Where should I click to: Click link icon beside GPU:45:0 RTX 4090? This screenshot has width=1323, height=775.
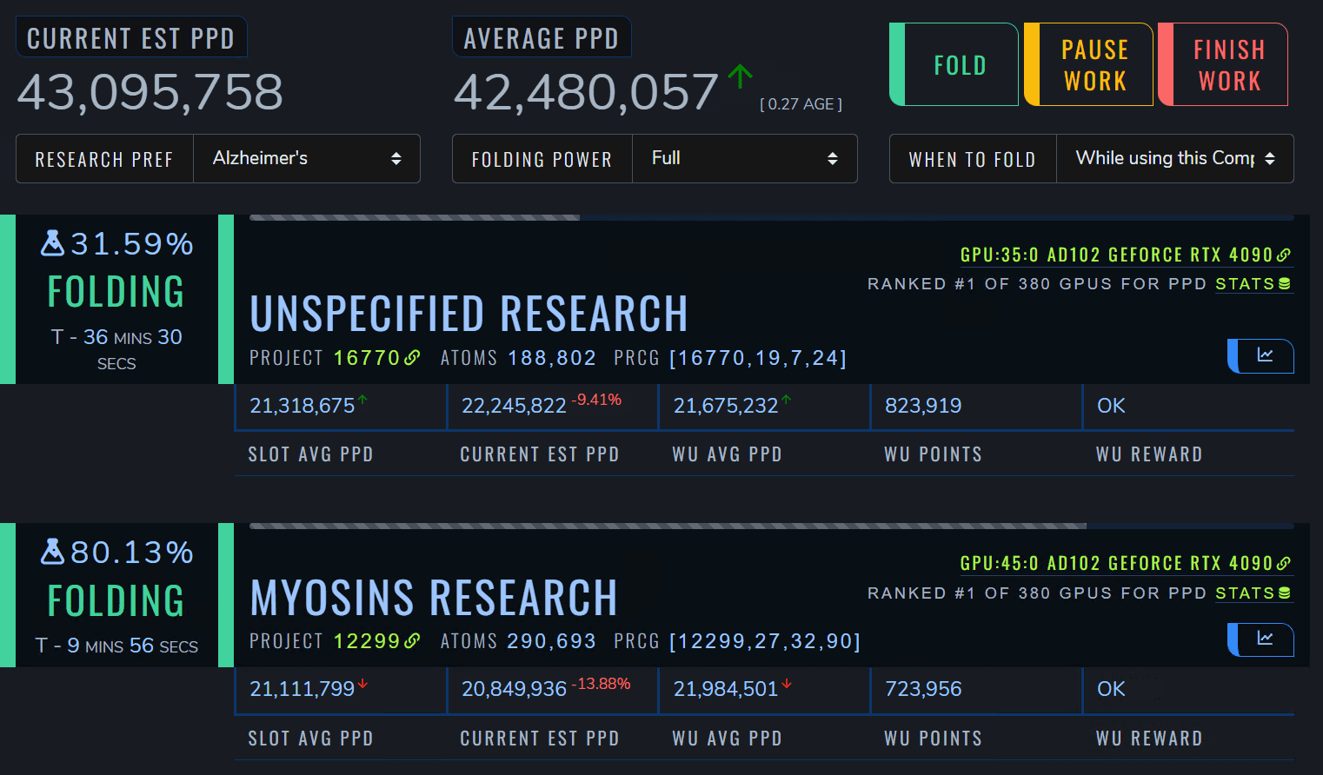pos(1284,563)
